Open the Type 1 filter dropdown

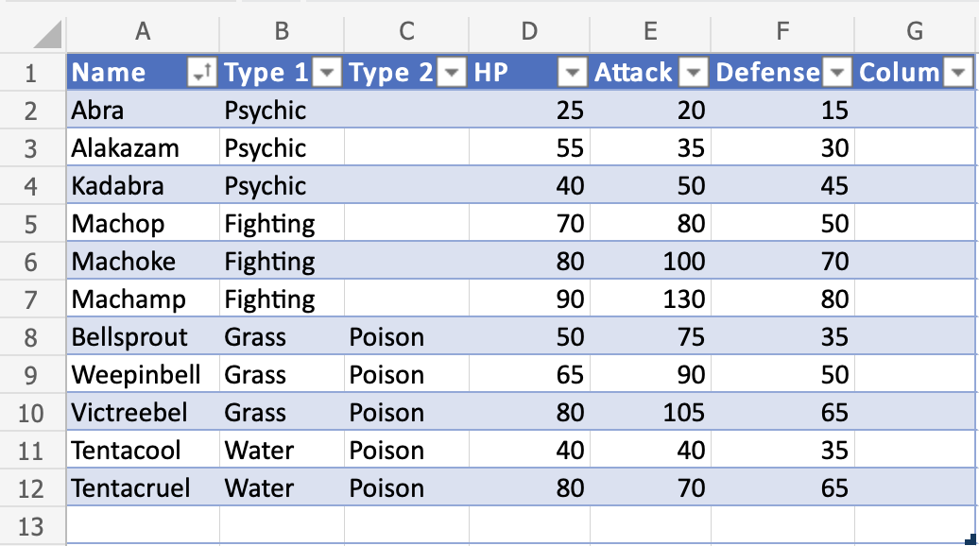328,73
